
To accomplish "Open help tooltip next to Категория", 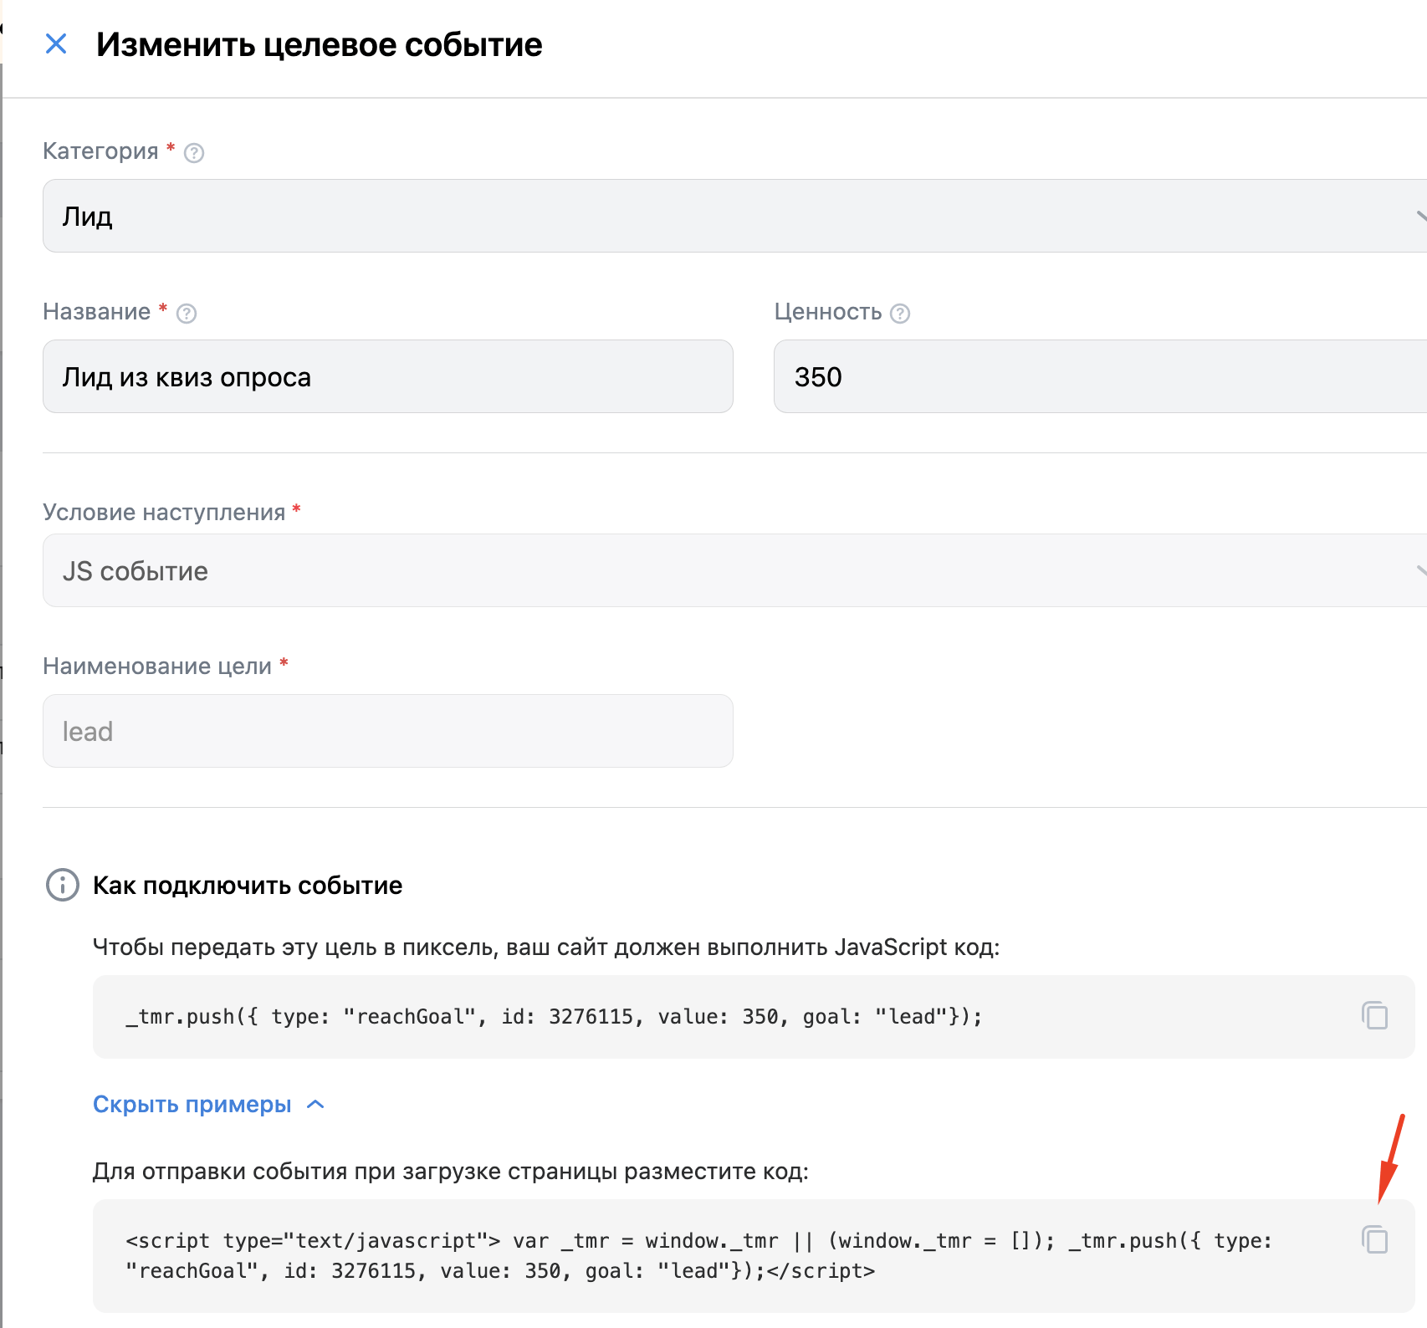I will (194, 153).
